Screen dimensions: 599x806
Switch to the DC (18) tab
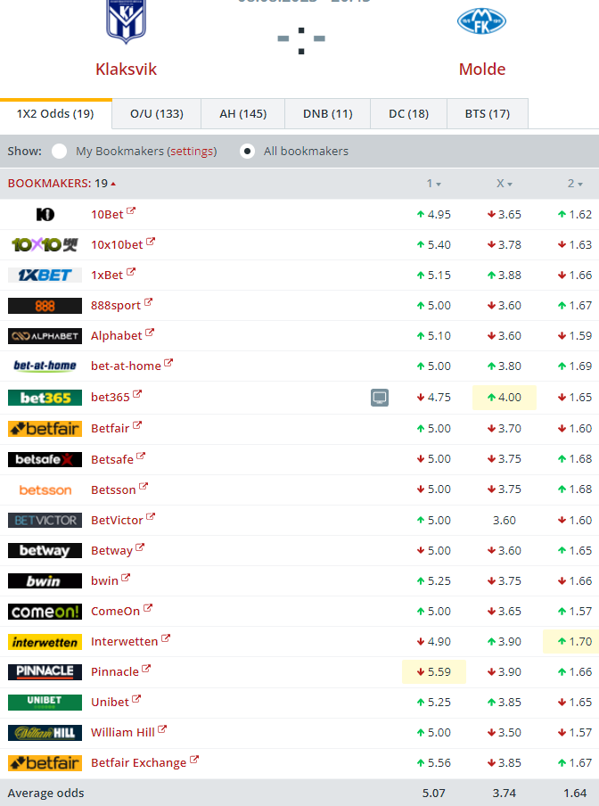[409, 113]
